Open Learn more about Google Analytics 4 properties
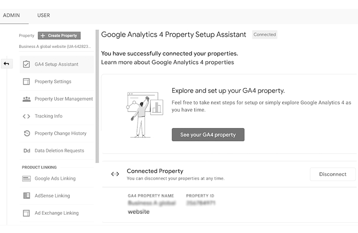 pyautogui.click(x=167, y=62)
